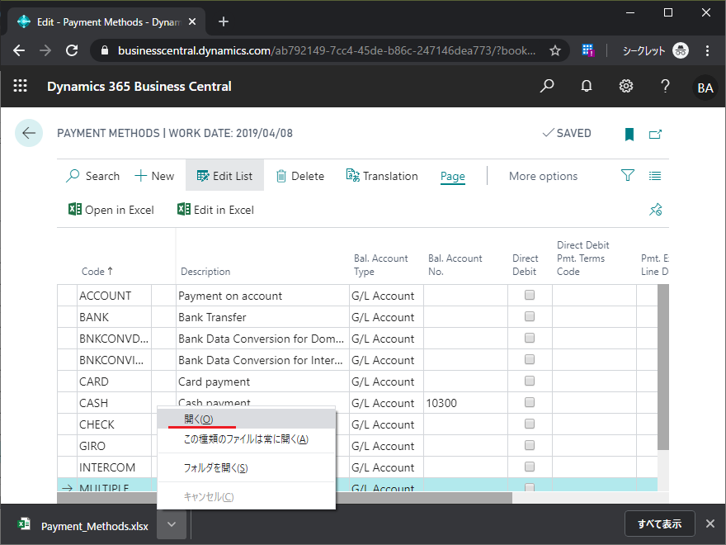Toggle Direct Debit checkbox for GIRO row
Screen dimensions: 726x545
click(x=530, y=445)
